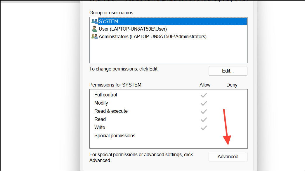Click the Read & execute Allow checkmark
This screenshot has height=171, width=305.
[204, 111]
